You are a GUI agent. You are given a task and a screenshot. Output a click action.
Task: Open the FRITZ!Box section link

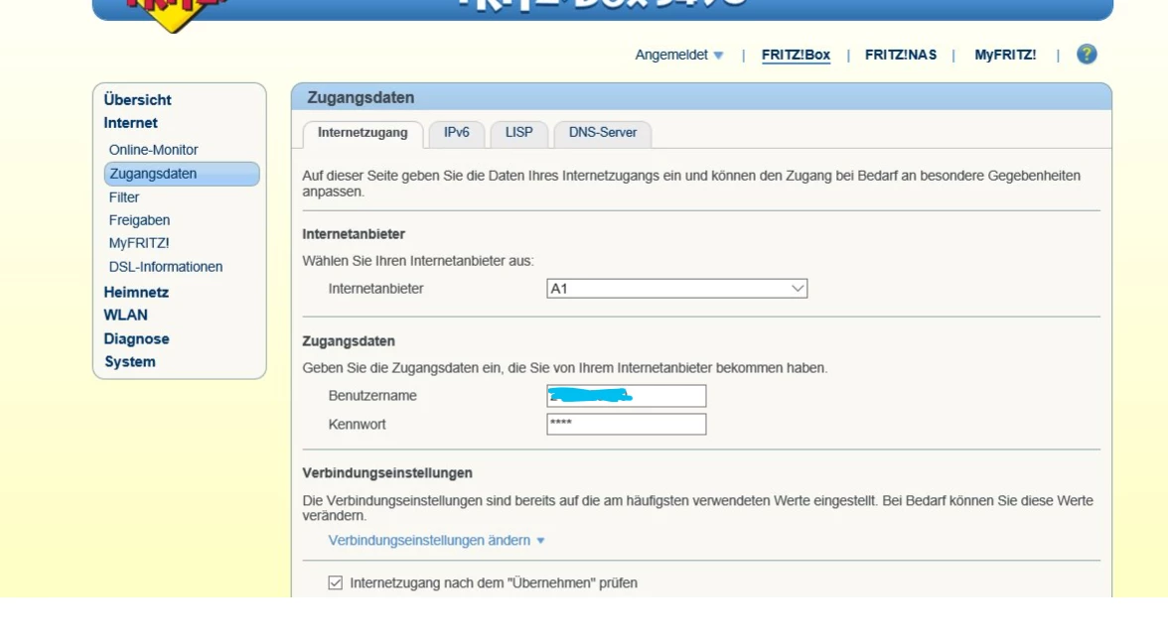tap(796, 56)
